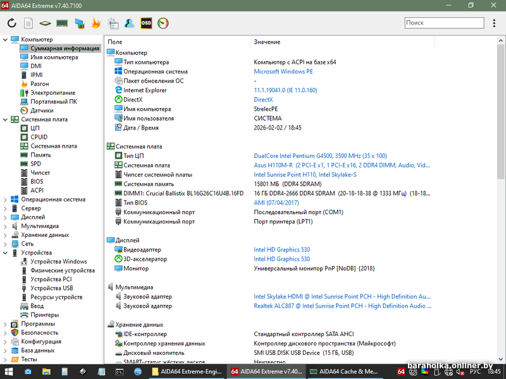Launch the stability test flame icon
Screen dimensions: 506x379
click(x=96, y=23)
